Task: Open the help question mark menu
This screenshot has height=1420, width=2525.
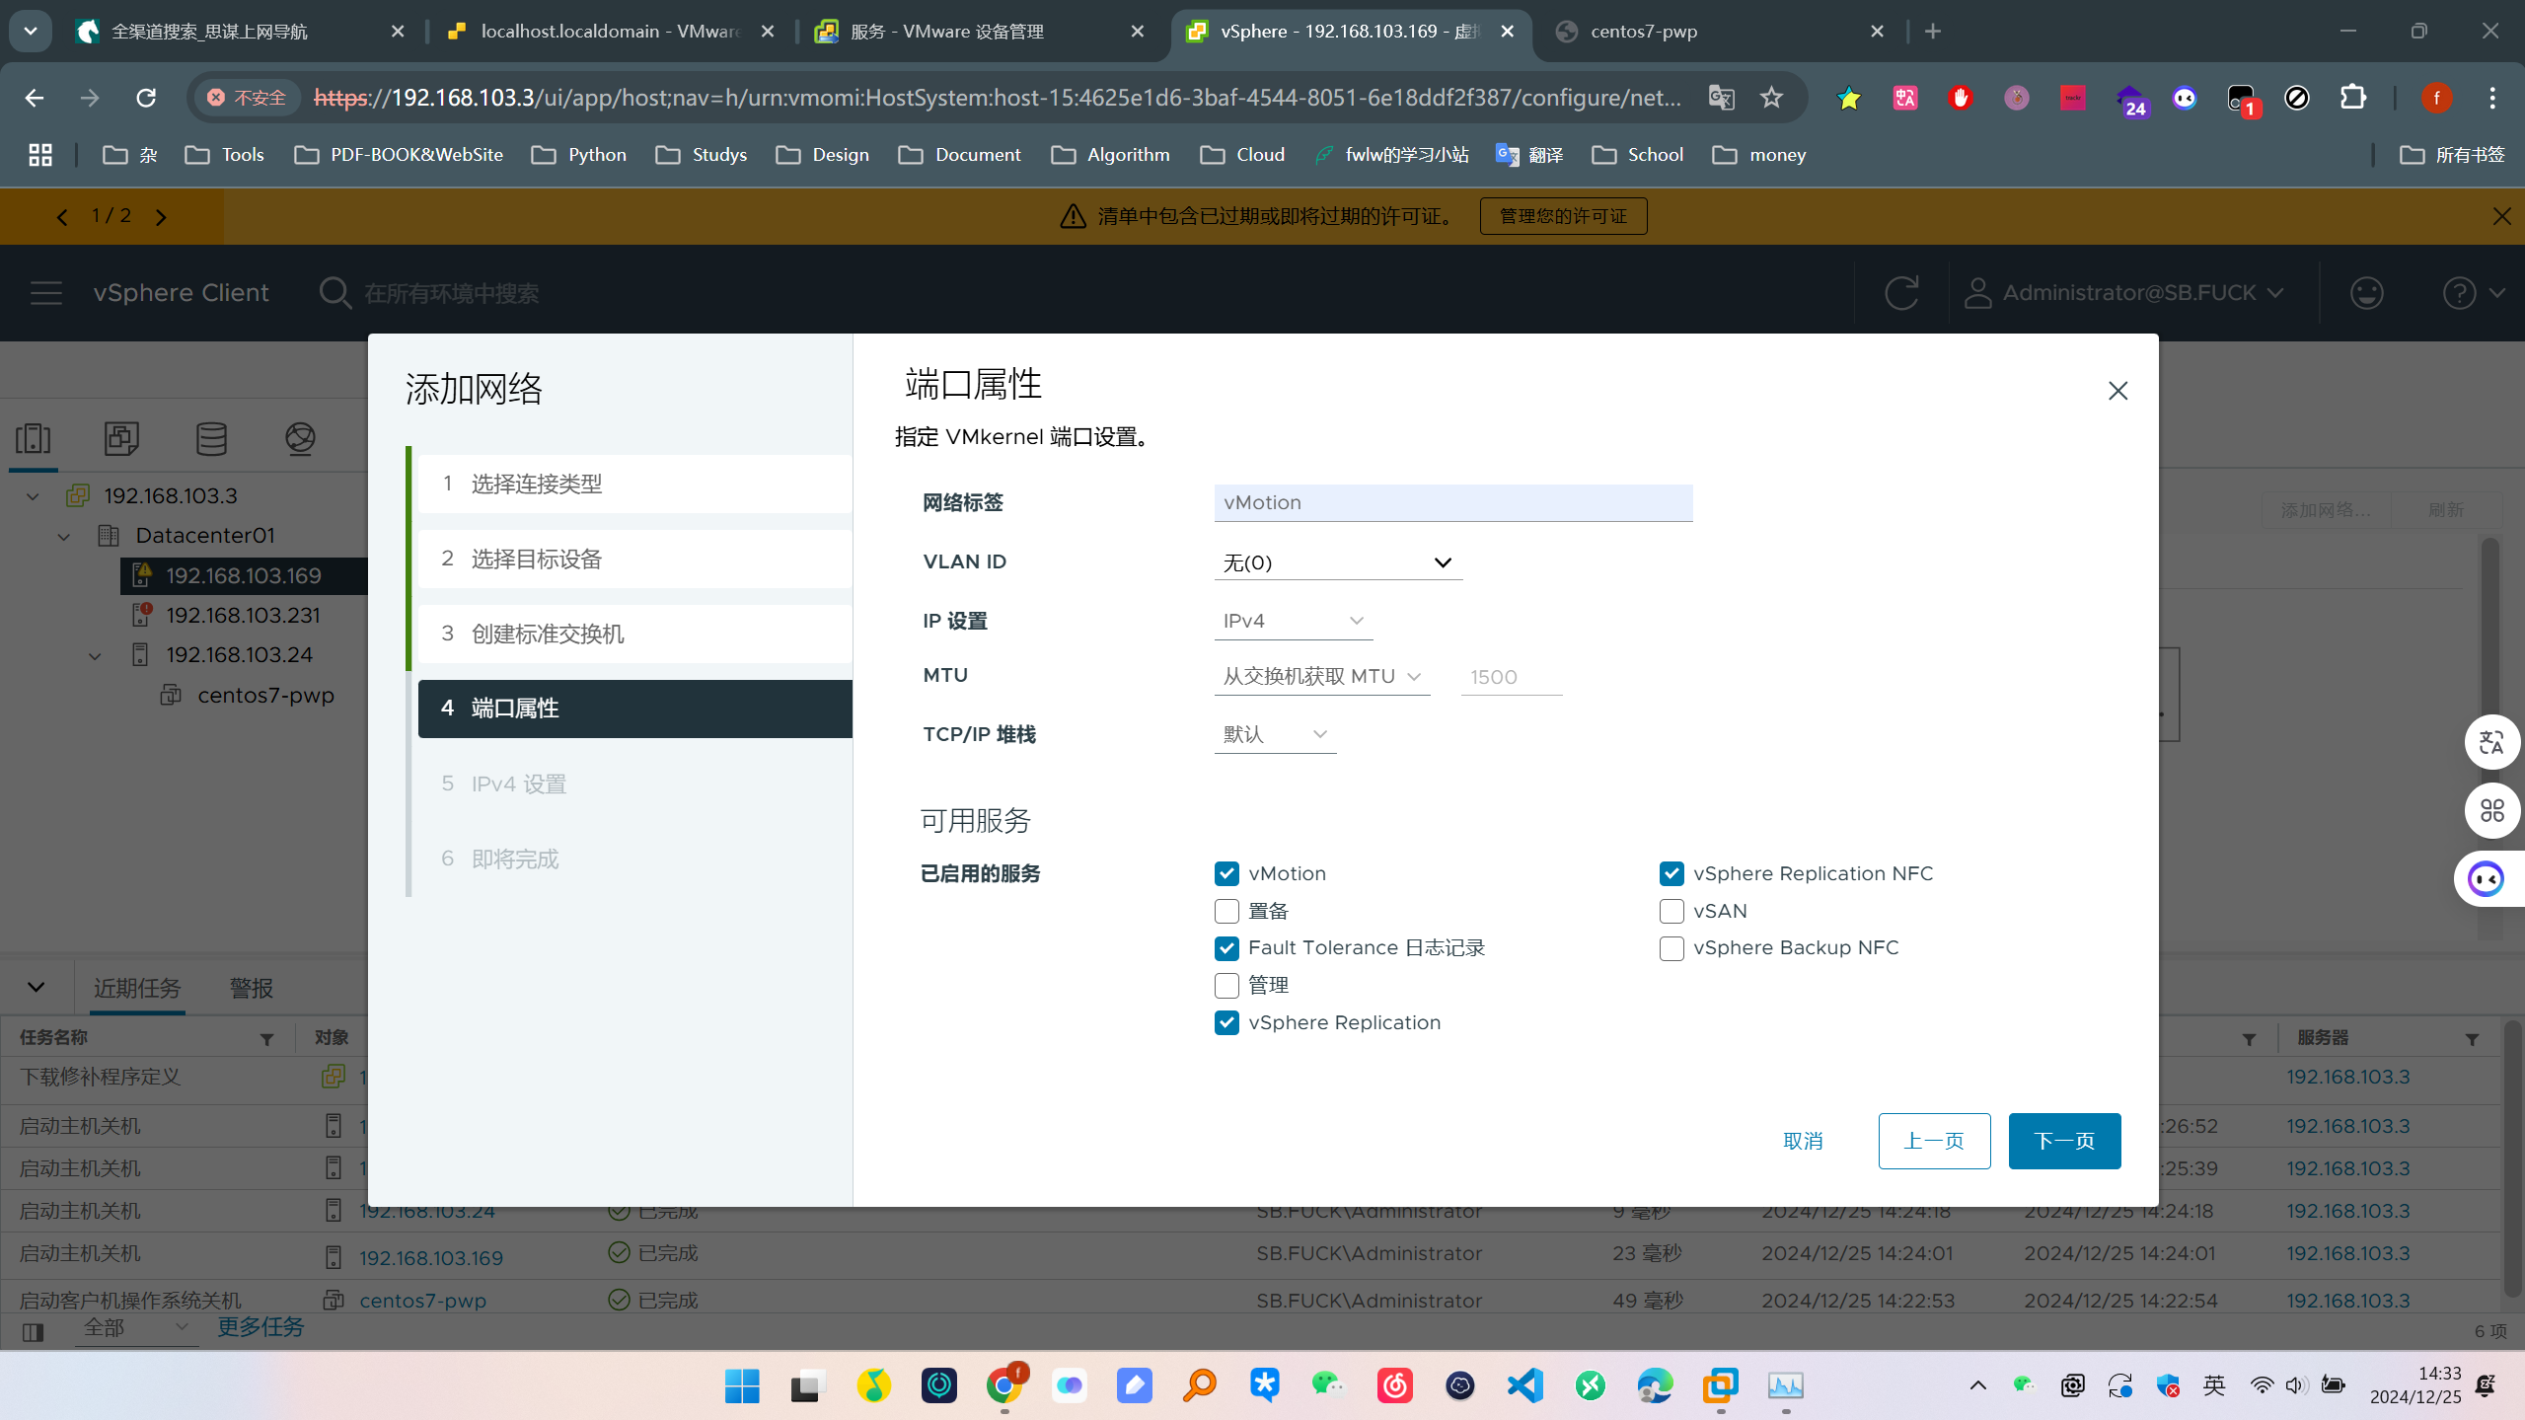Action: point(2459,293)
